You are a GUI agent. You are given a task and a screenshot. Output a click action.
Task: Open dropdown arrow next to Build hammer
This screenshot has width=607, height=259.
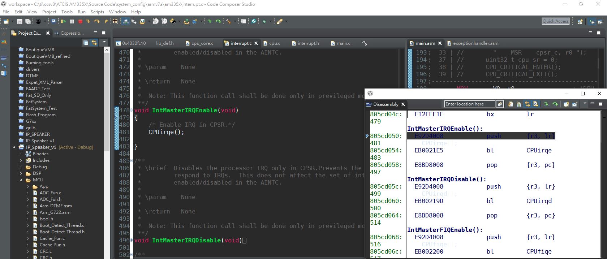[x=235, y=21]
